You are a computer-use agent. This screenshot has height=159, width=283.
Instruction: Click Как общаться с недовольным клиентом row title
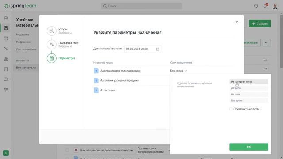(x=107, y=150)
